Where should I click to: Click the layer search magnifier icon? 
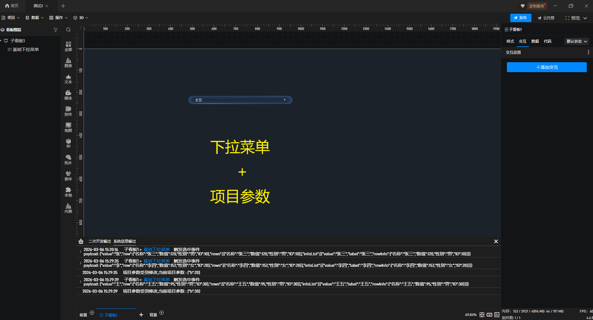[x=68, y=30]
